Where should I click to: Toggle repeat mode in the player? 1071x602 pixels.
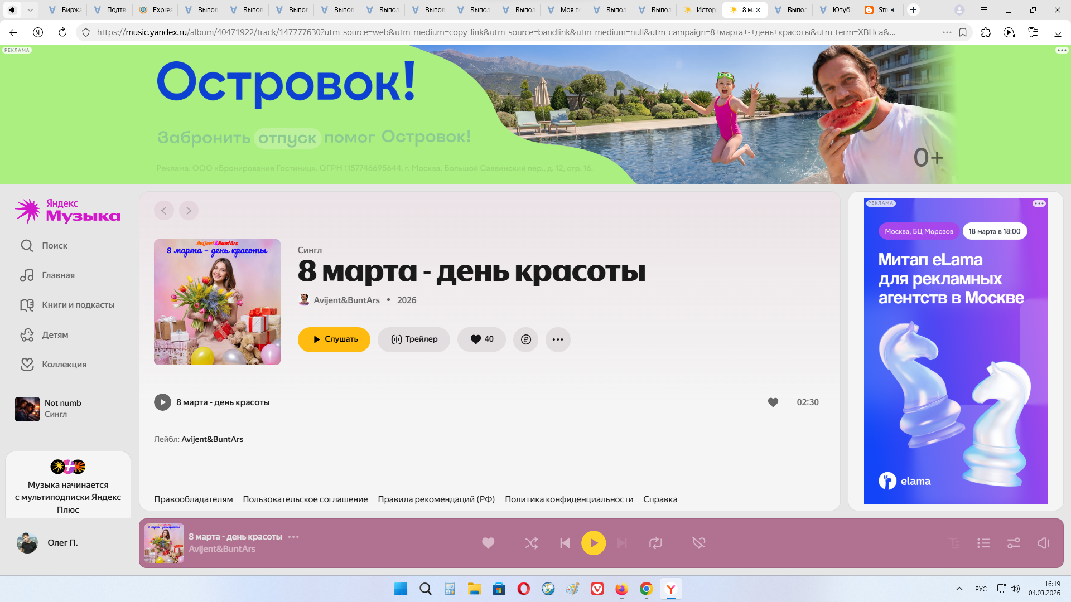click(x=655, y=543)
